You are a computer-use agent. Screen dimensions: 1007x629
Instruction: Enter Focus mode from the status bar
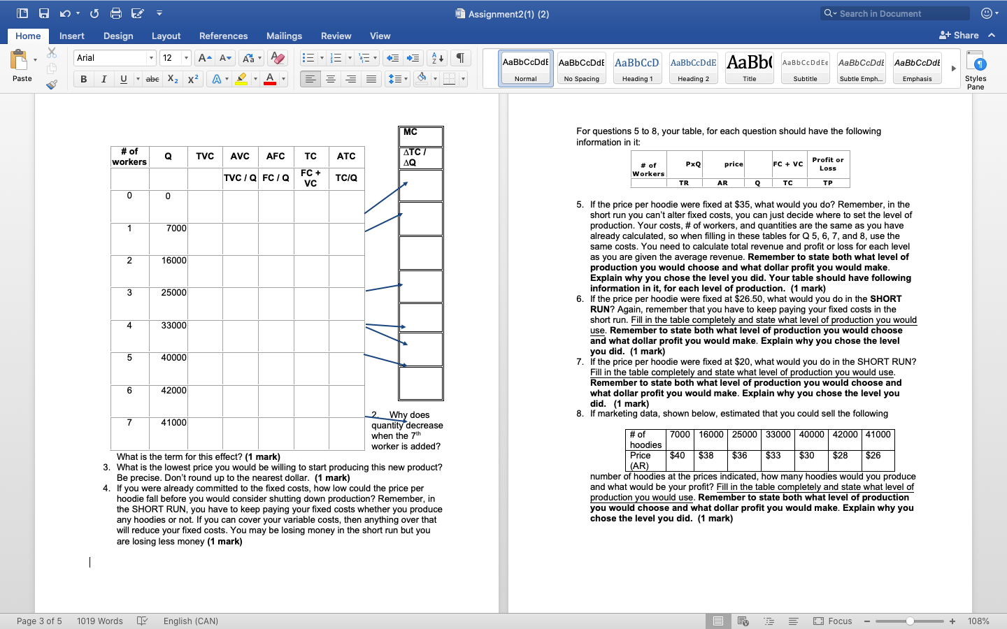[833, 621]
